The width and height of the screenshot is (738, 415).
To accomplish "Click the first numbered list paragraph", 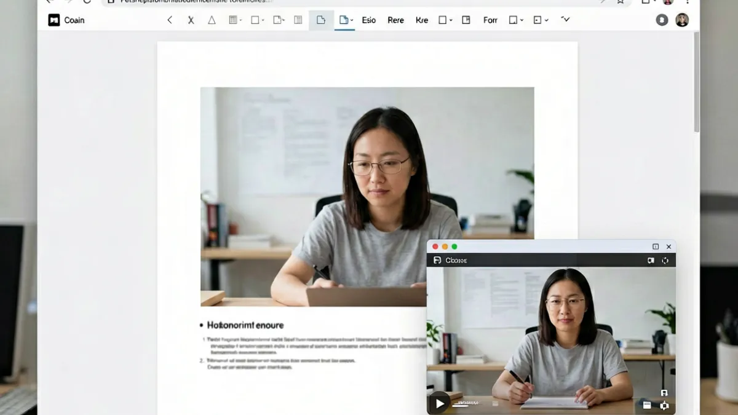I will click(x=317, y=347).
